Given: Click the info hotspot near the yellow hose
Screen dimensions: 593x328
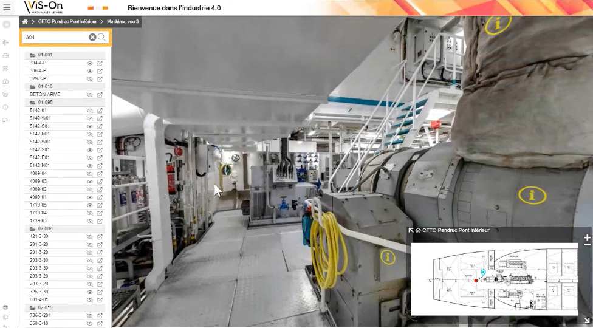Looking at the screenshot, I should click(x=388, y=257).
